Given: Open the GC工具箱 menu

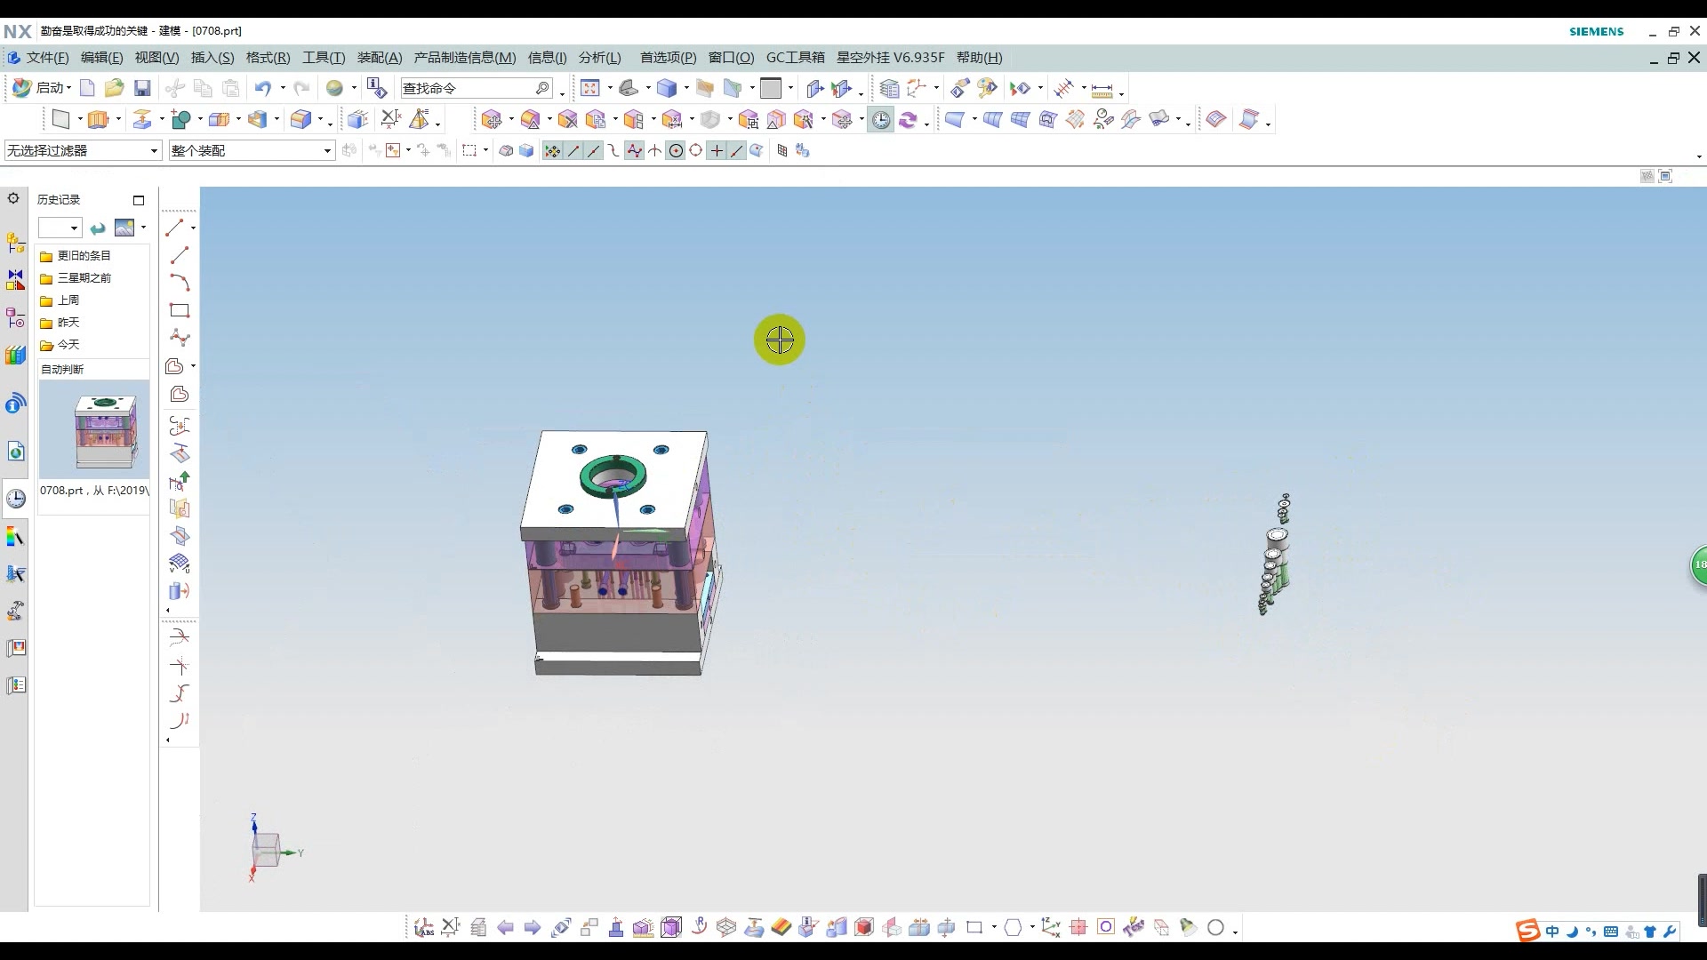Looking at the screenshot, I should click(x=795, y=58).
